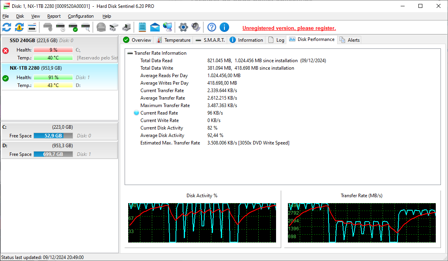Viewport: 448px width, 261px height.
Task: Switch to the S.M.A.R.T. tab
Action: [210, 40]
